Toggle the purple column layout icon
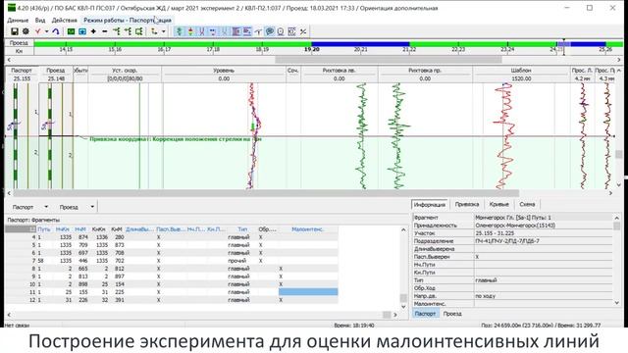The width and height of the screenshot is (628, 353). point(235,31)
